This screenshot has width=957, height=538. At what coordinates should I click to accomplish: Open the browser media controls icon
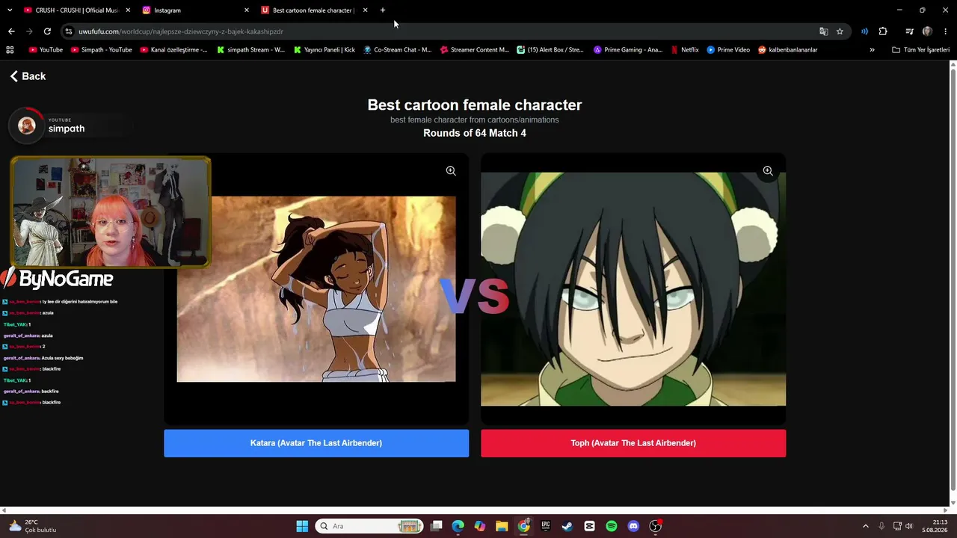[909, 31]
